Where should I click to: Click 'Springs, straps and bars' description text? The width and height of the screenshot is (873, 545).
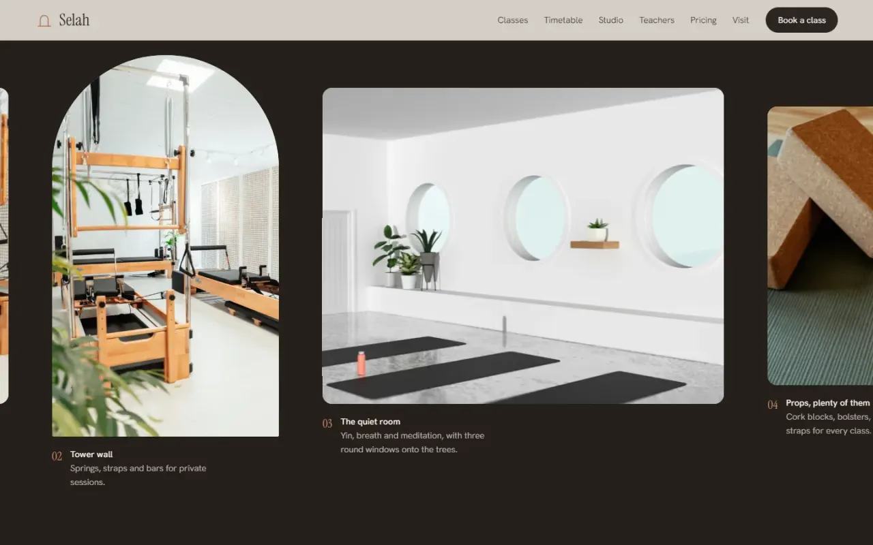138,475
